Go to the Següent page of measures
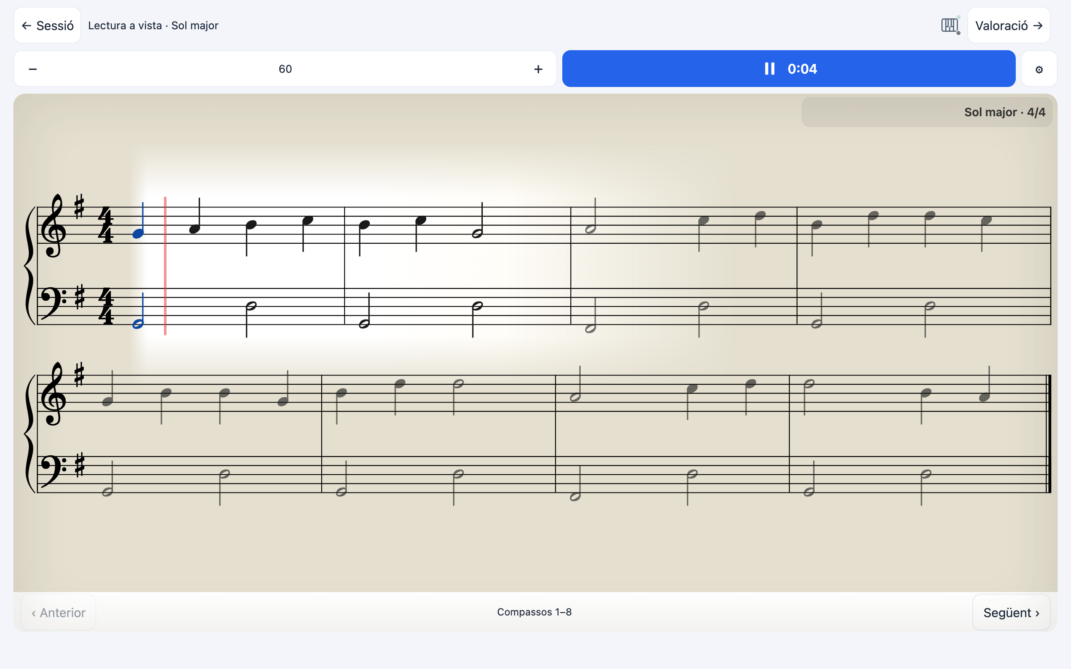The height and width of the screenshot is (669, 1071). tap(1011, 613)
